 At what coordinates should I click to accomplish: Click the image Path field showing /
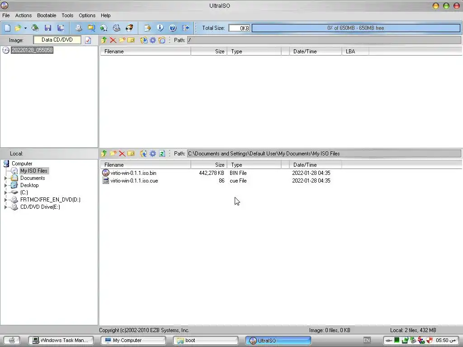324,40
